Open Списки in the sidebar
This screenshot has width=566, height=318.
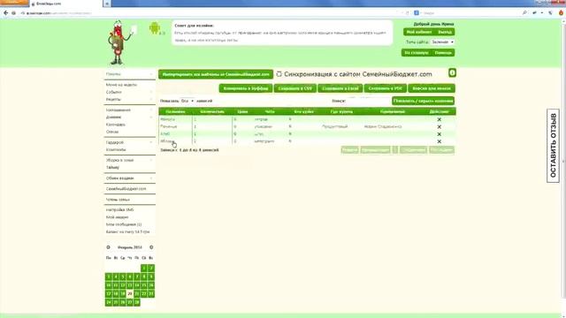(x=112, y=132)
